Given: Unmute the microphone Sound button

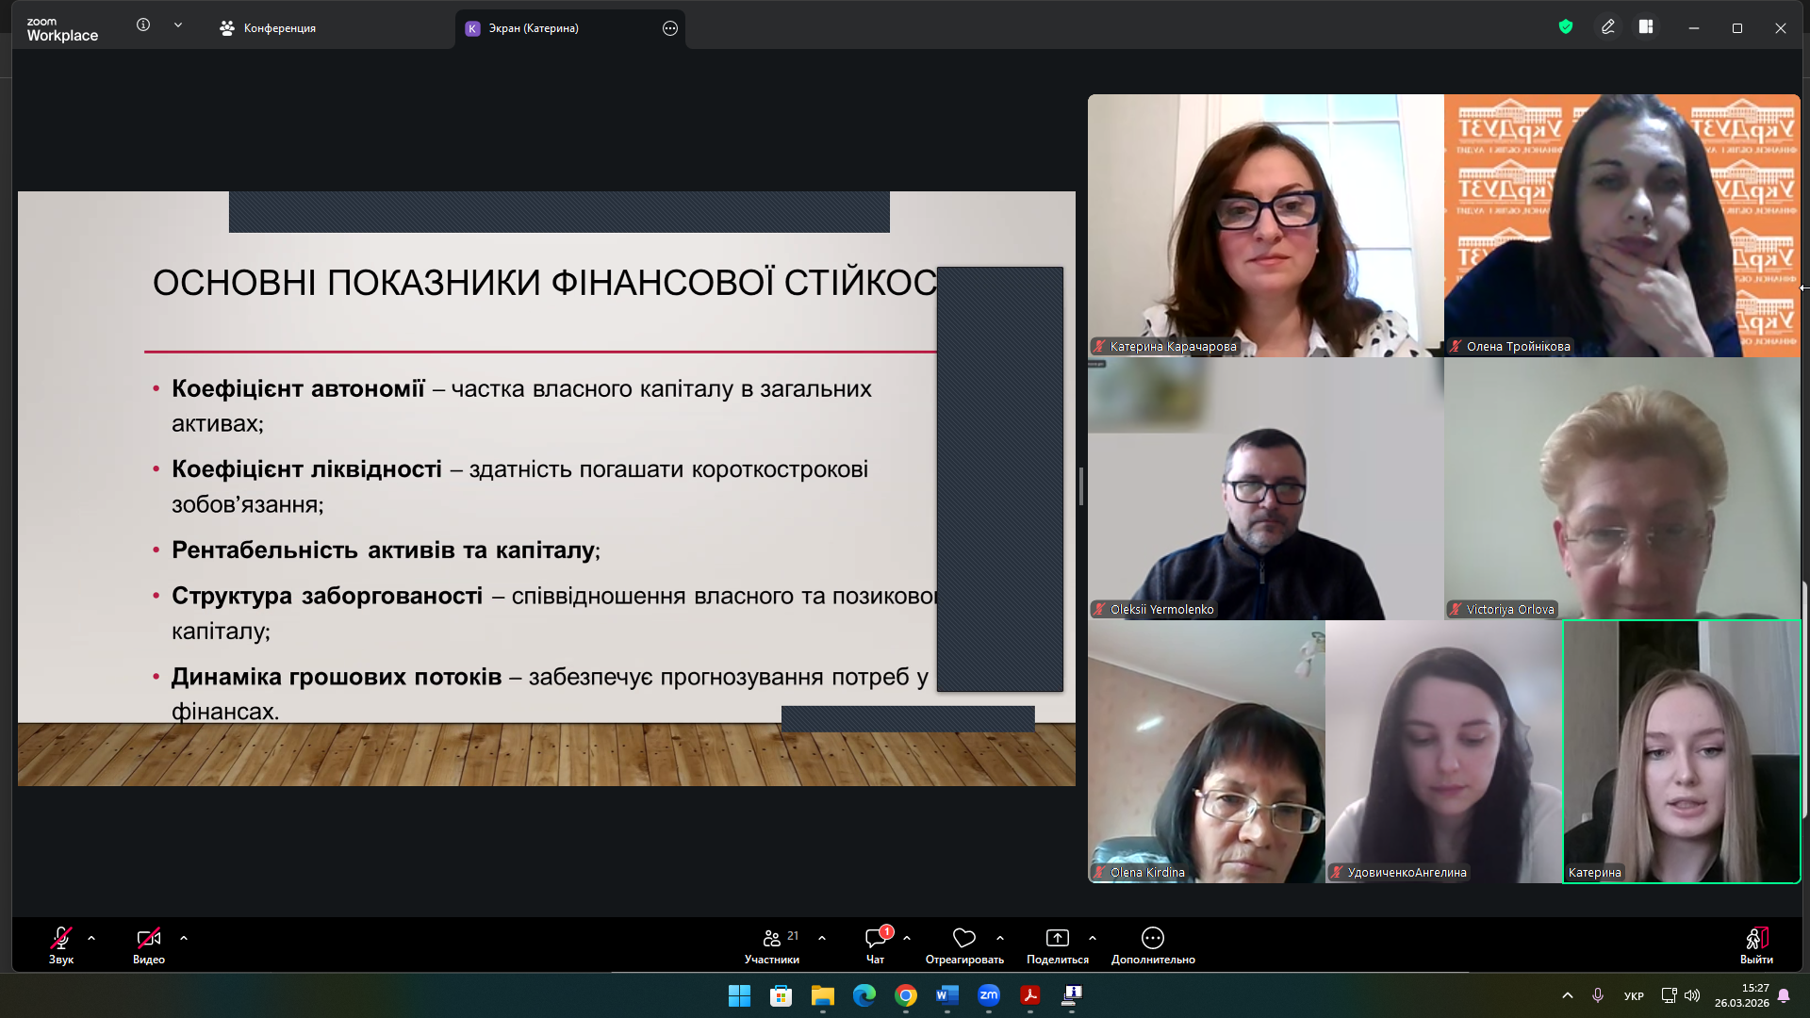Looking at the screenshot, I should click(x=61, y=938).
